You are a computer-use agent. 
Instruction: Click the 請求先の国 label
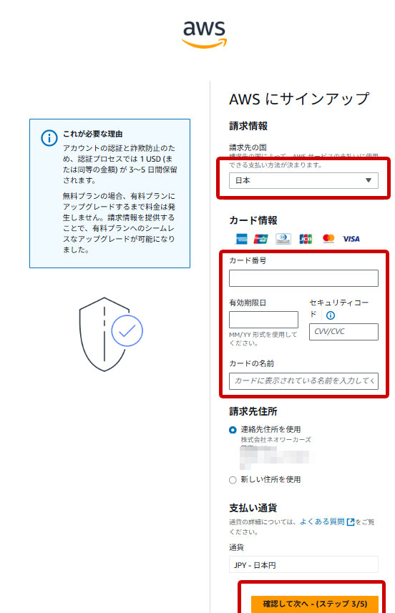click(248, 147)
